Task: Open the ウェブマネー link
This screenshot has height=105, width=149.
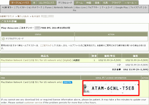Action: pyautogui.click(x=93, y=7)
